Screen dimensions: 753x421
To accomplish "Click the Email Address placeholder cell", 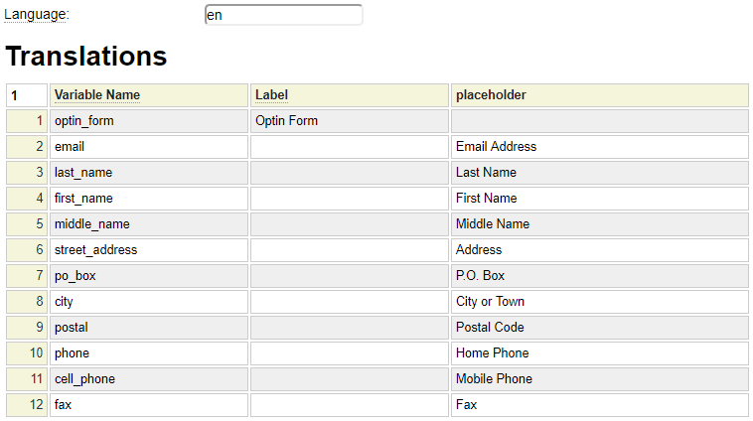I will (598, 147).
